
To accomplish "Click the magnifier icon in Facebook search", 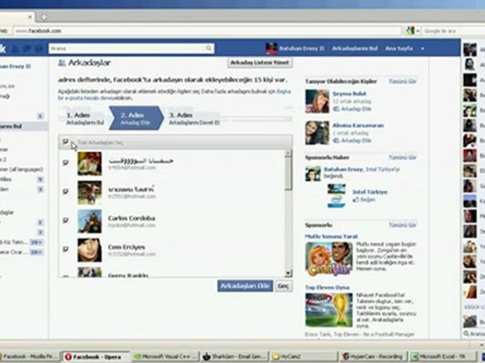I will click(209, 48).
